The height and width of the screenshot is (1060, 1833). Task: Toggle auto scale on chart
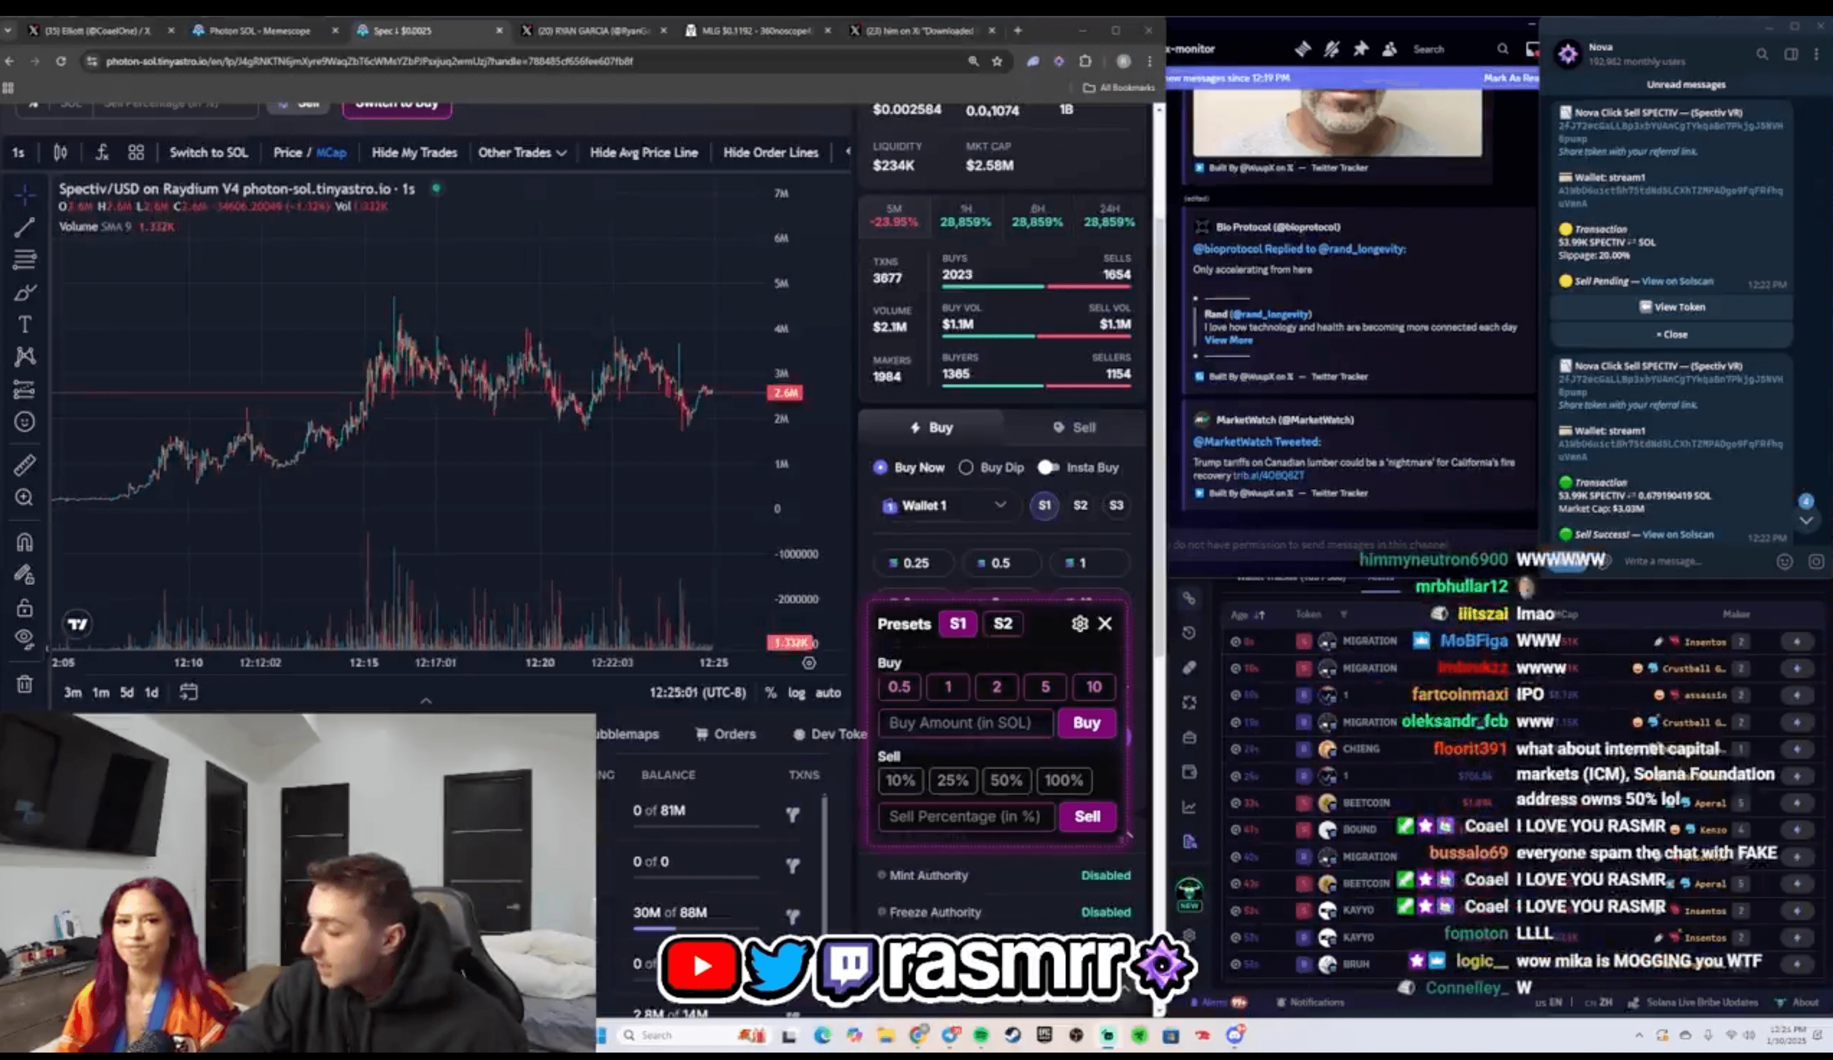click(x=828, y=693)
